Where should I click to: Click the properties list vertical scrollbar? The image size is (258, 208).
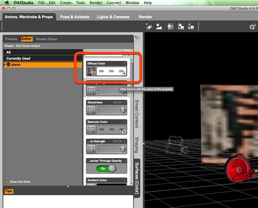pos(131,122)
